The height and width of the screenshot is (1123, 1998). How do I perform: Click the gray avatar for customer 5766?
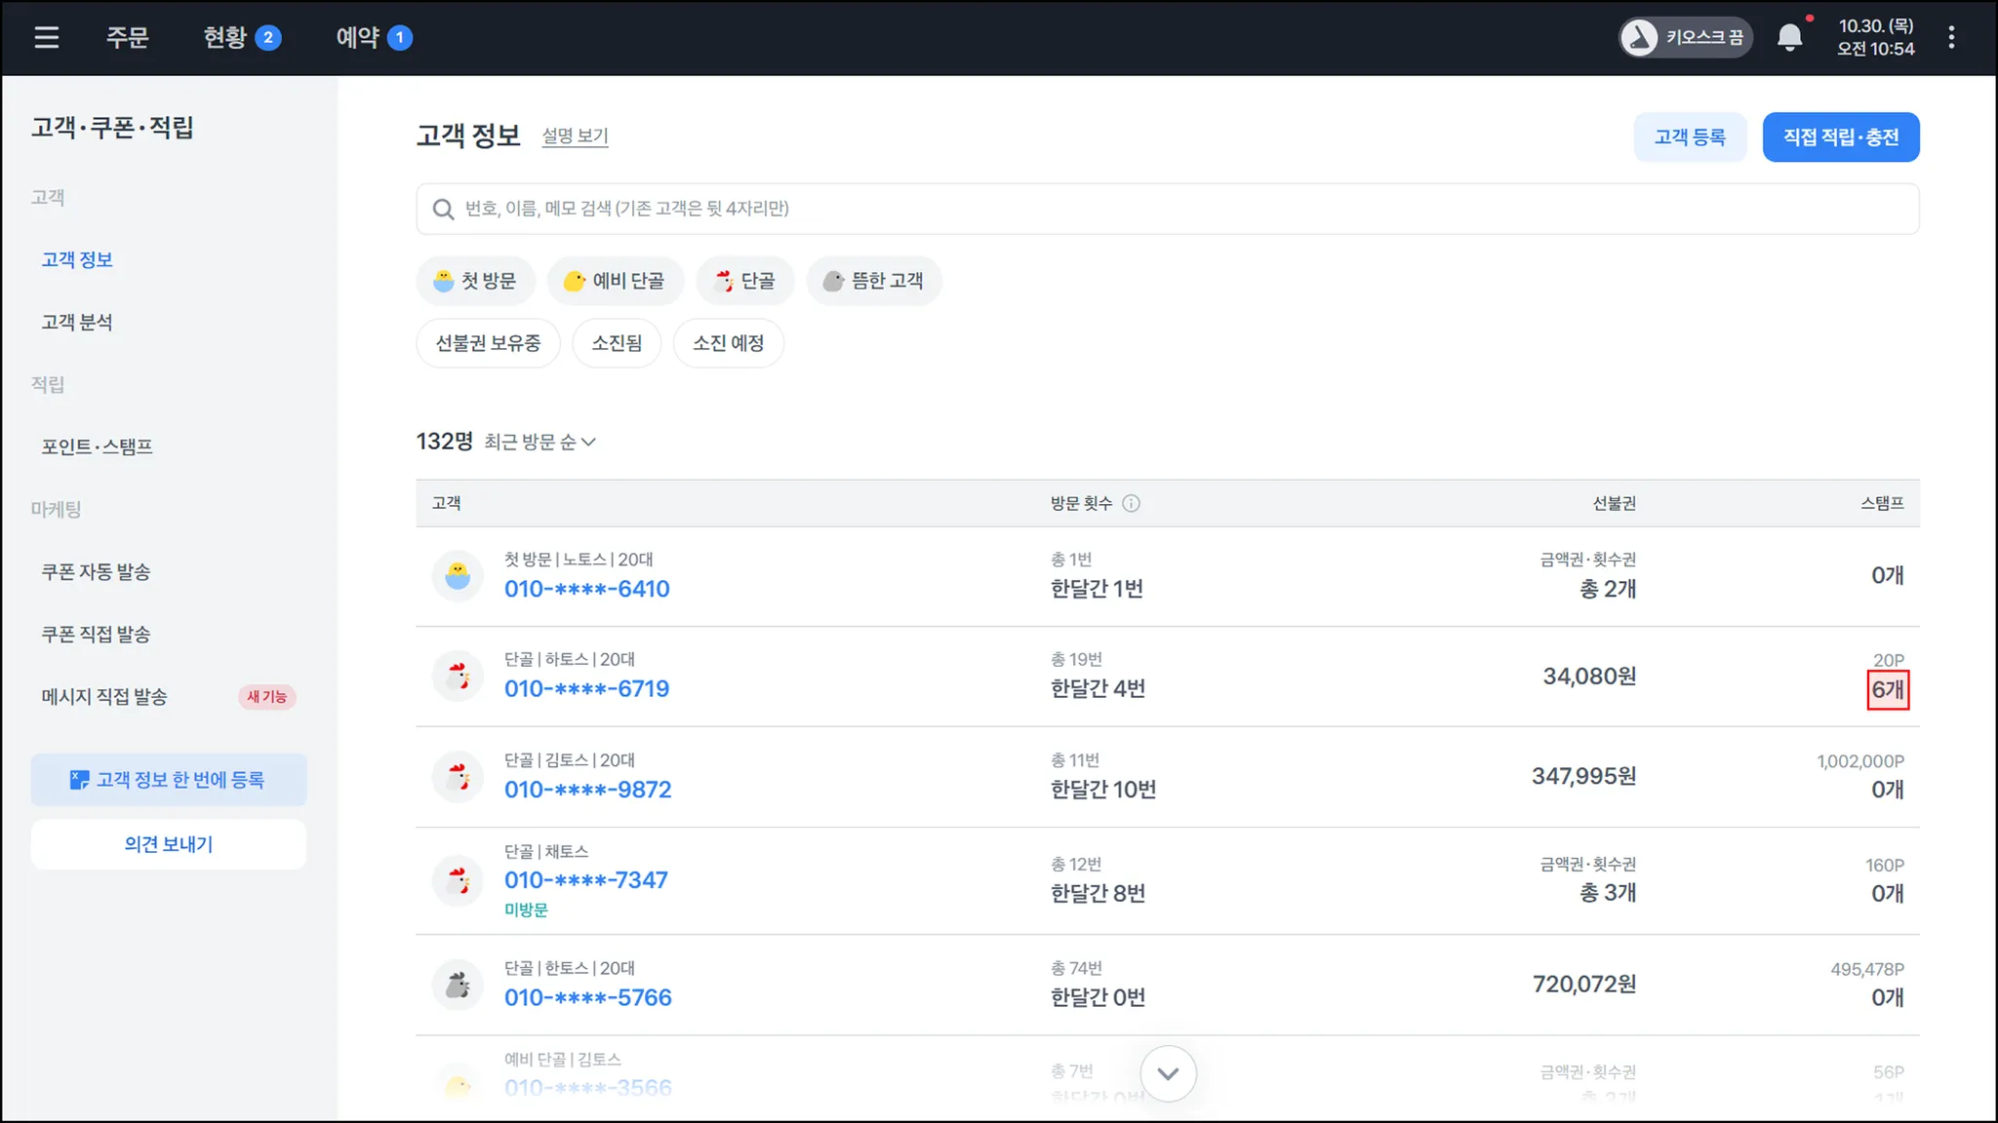[458, 985]
